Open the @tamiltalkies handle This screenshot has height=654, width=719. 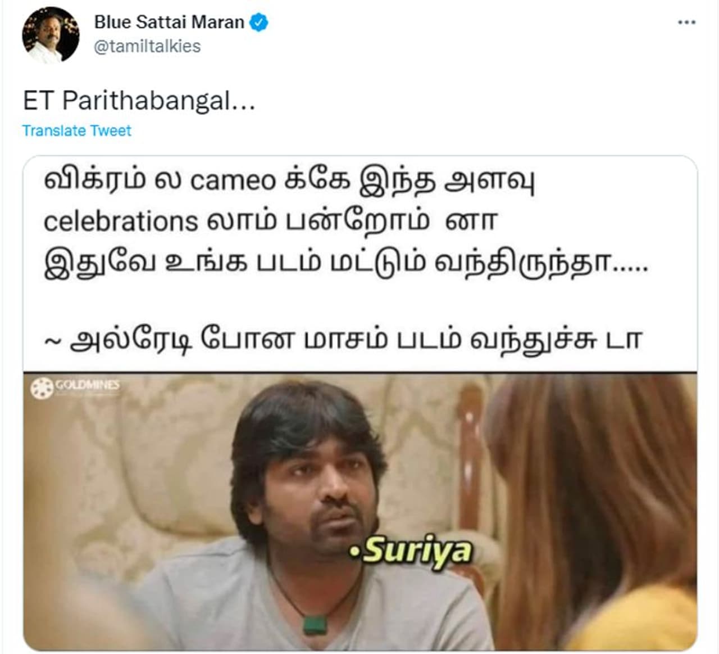click(147, 46)
